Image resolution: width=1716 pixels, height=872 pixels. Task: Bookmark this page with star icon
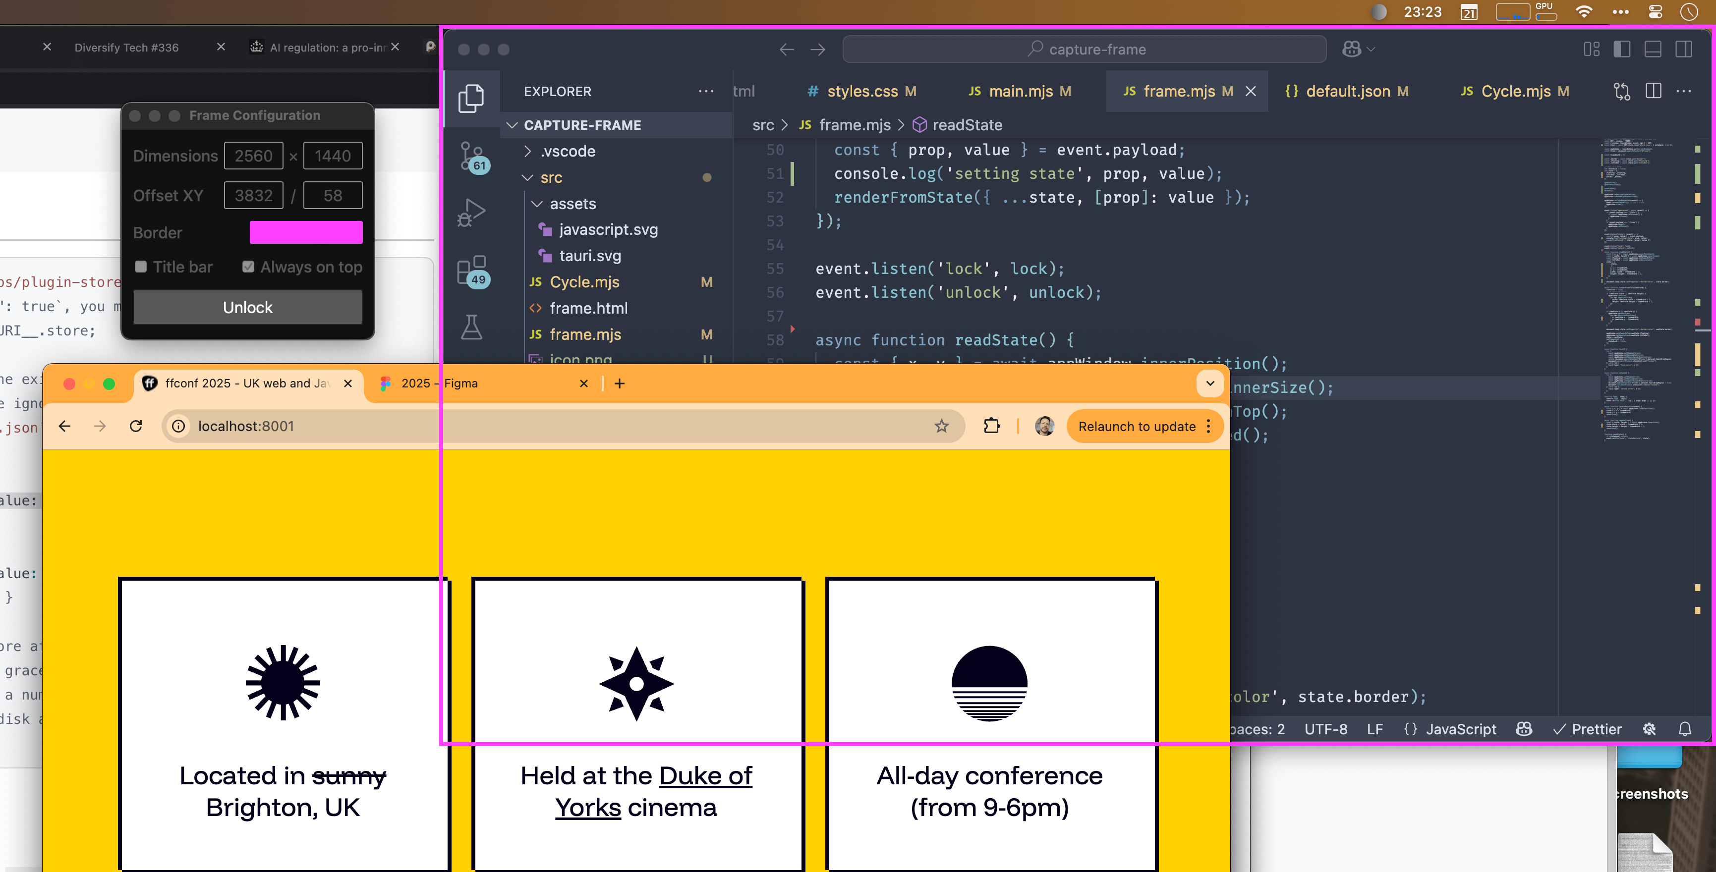click(x=941, y=426)
